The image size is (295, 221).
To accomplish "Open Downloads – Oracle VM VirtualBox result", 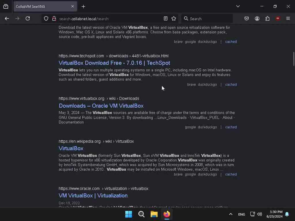I will coord(101,106).
